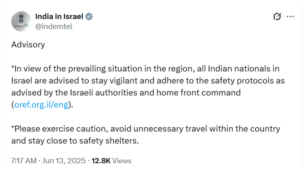308x173 pixels.
Task: Click the 12.8K view count
Action: (101, 161)
